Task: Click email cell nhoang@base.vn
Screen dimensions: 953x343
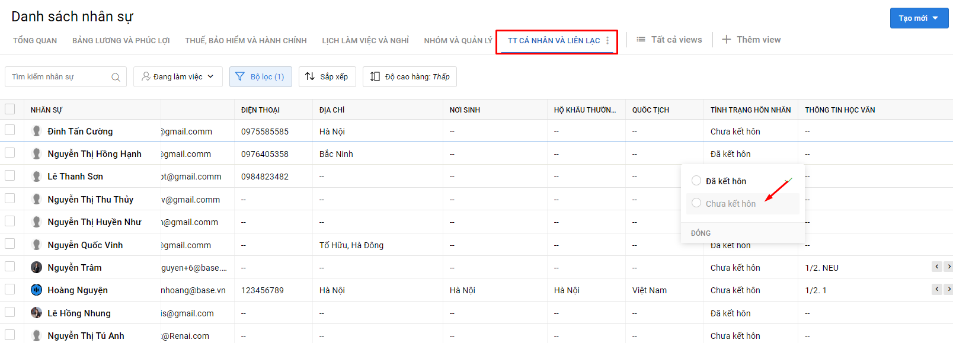Action: pyautogui.click(x=193, y=290)
